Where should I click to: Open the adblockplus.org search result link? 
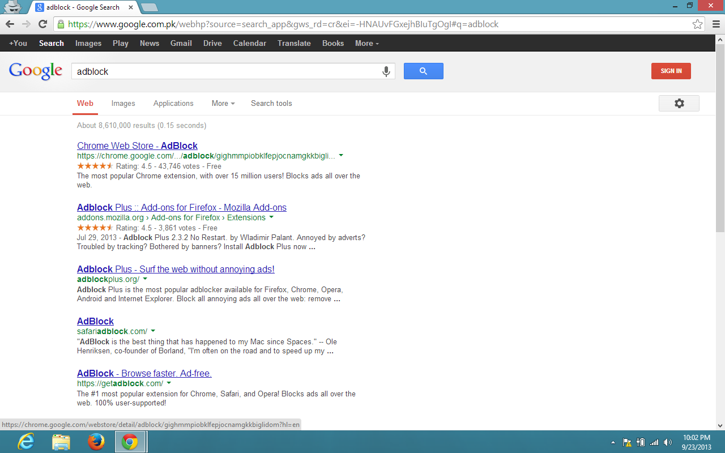click(175, 269)
